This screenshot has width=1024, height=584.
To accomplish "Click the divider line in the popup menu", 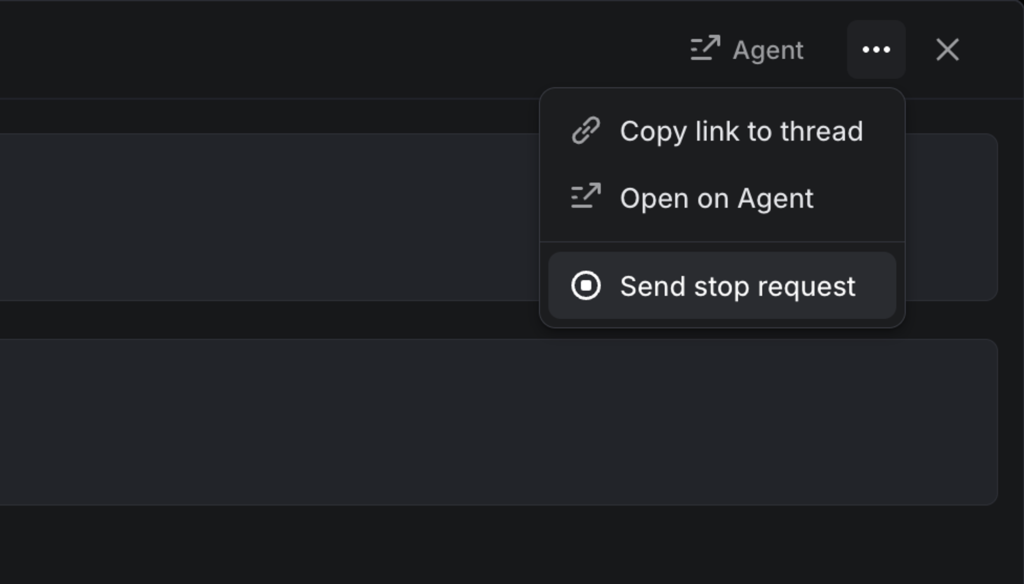I will 722,242.
